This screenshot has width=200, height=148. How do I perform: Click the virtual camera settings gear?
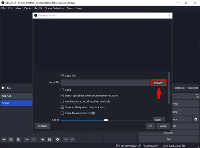(196, 119)
